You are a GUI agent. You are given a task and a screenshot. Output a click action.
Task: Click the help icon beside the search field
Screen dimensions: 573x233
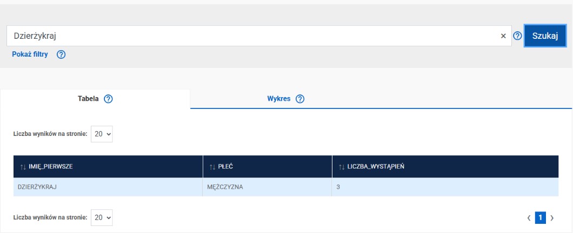click(x=517, y=36)
